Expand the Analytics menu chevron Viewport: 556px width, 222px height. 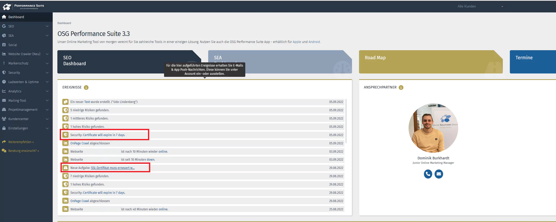pyautogui.click(x=47, y=91)
